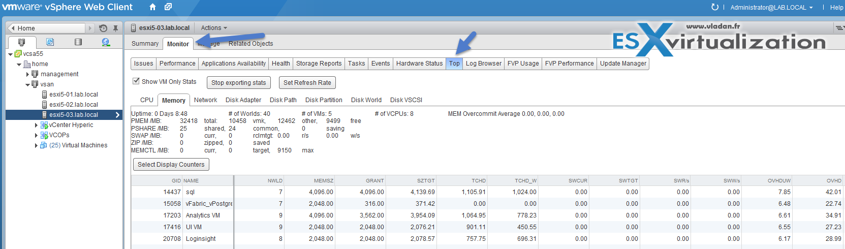Click the global refresh icon
Viewport: 845px width, 249px height.
714,7
